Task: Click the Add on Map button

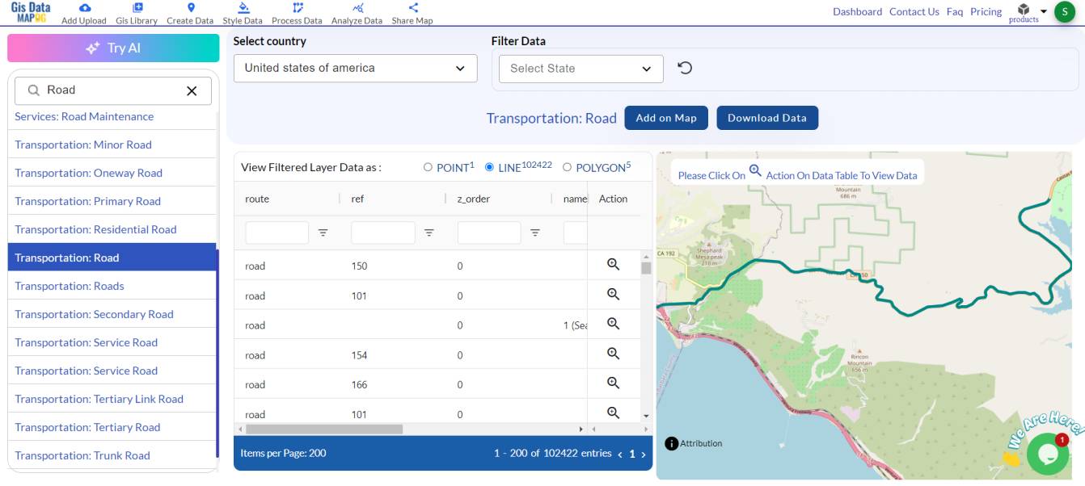Action: (x=666, y=117)
